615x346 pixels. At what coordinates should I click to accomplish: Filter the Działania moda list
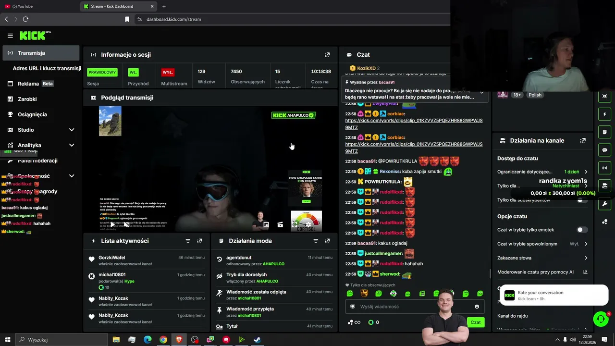(x=316, y=241)
